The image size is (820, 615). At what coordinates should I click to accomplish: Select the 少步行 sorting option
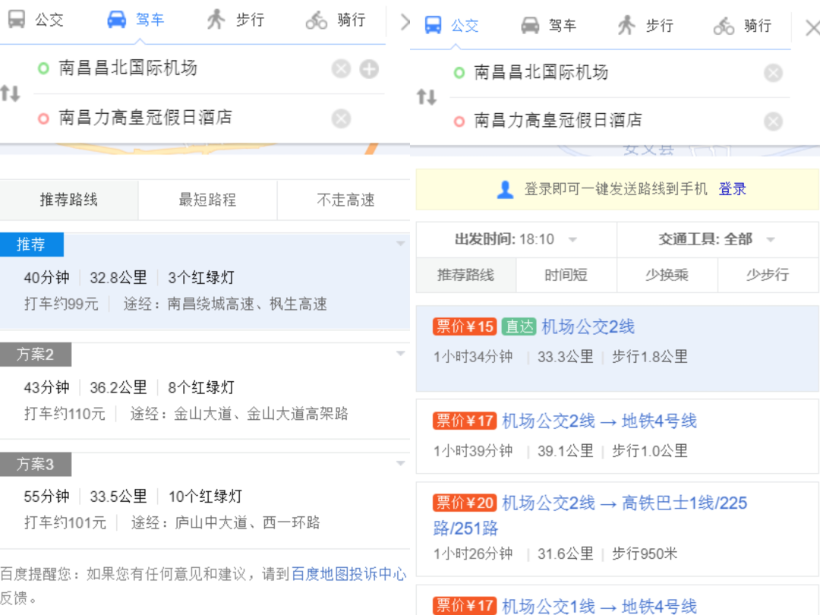[768, 275]
